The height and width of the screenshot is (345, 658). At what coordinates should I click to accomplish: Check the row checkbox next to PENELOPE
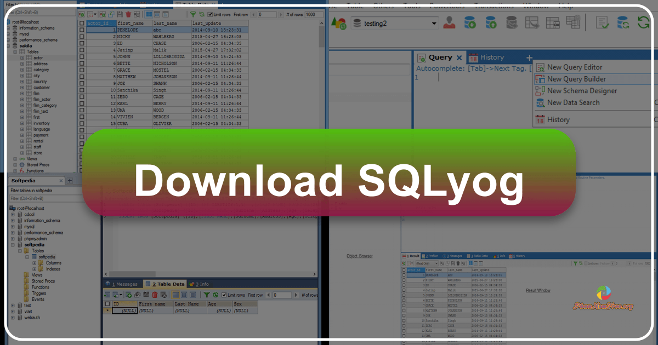[81, 30]
